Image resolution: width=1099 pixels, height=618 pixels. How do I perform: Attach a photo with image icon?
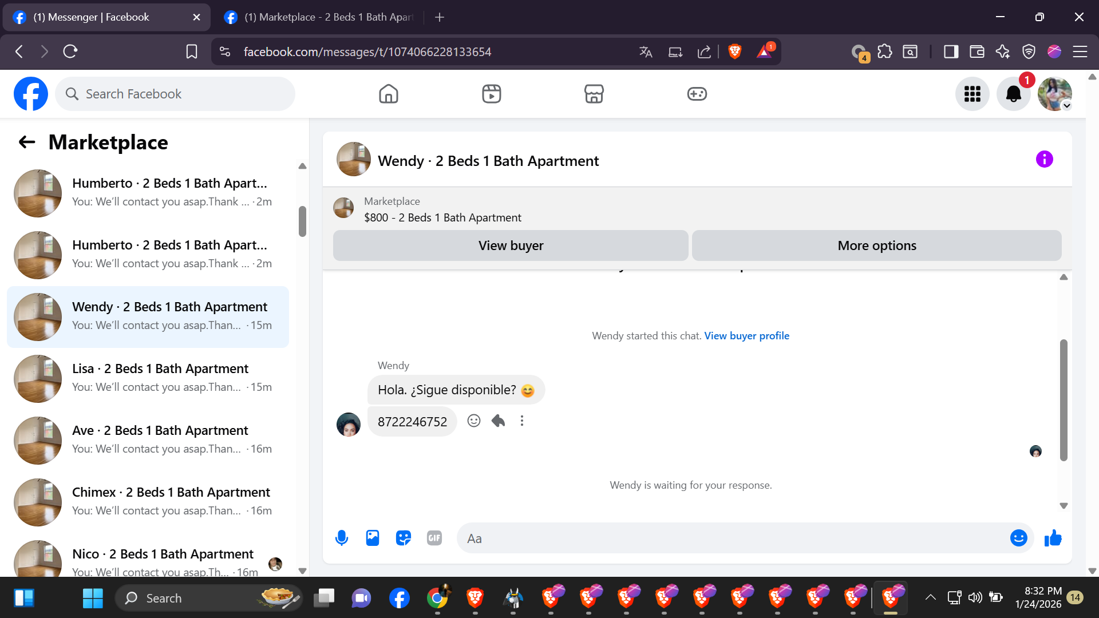(373, 538)
